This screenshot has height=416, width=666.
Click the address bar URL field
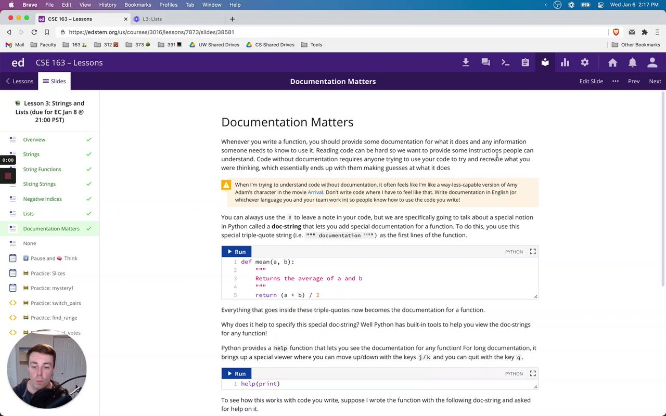[333, 32]
